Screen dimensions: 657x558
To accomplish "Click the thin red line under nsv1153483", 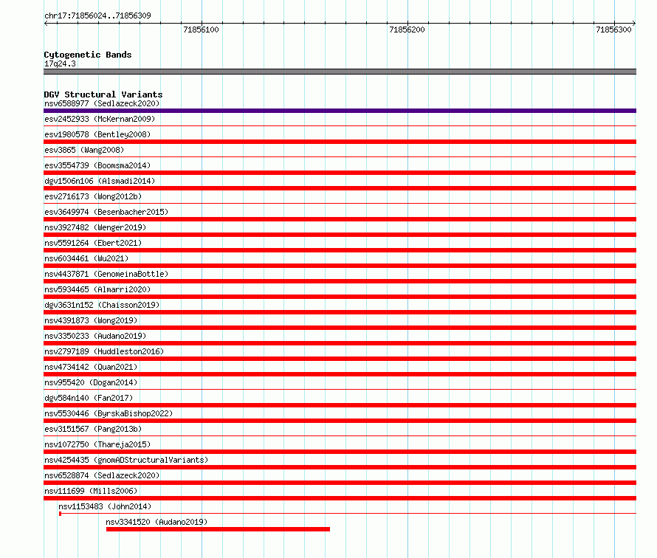I will click(348, 514).
